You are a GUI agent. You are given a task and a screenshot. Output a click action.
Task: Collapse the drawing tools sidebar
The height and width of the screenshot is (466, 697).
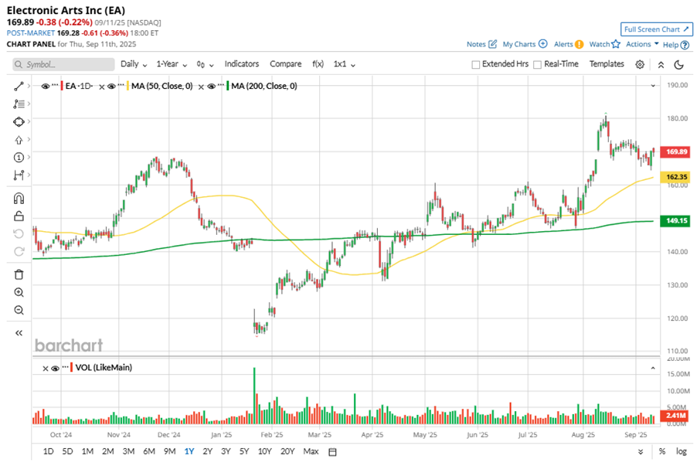19,333
